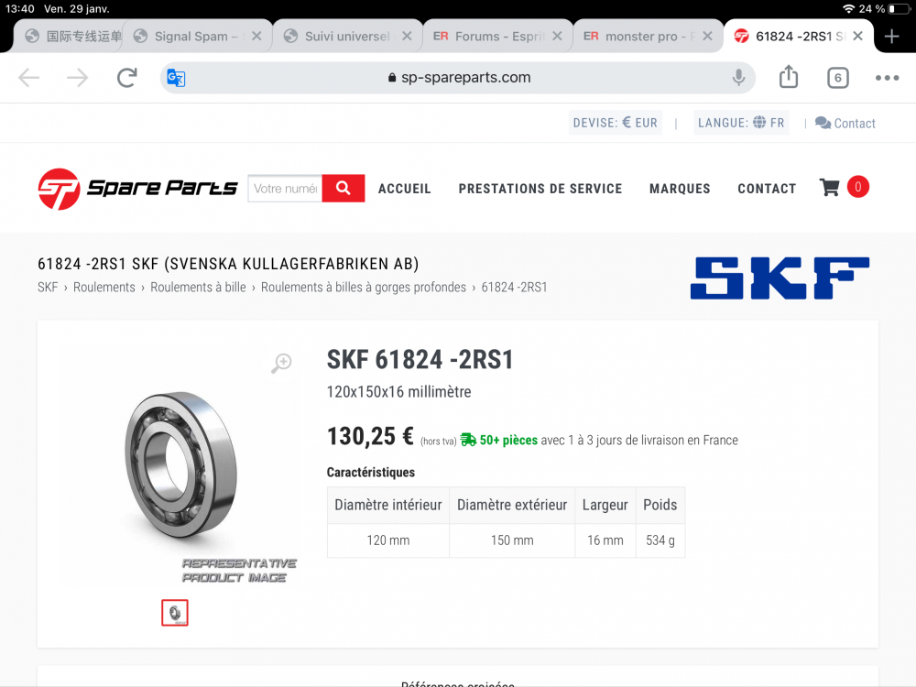Click the SKF 61824 -2RS1 product title

[x=420, y=359]
